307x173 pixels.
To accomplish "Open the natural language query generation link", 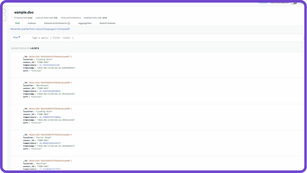I will click(x=39, y=29).
